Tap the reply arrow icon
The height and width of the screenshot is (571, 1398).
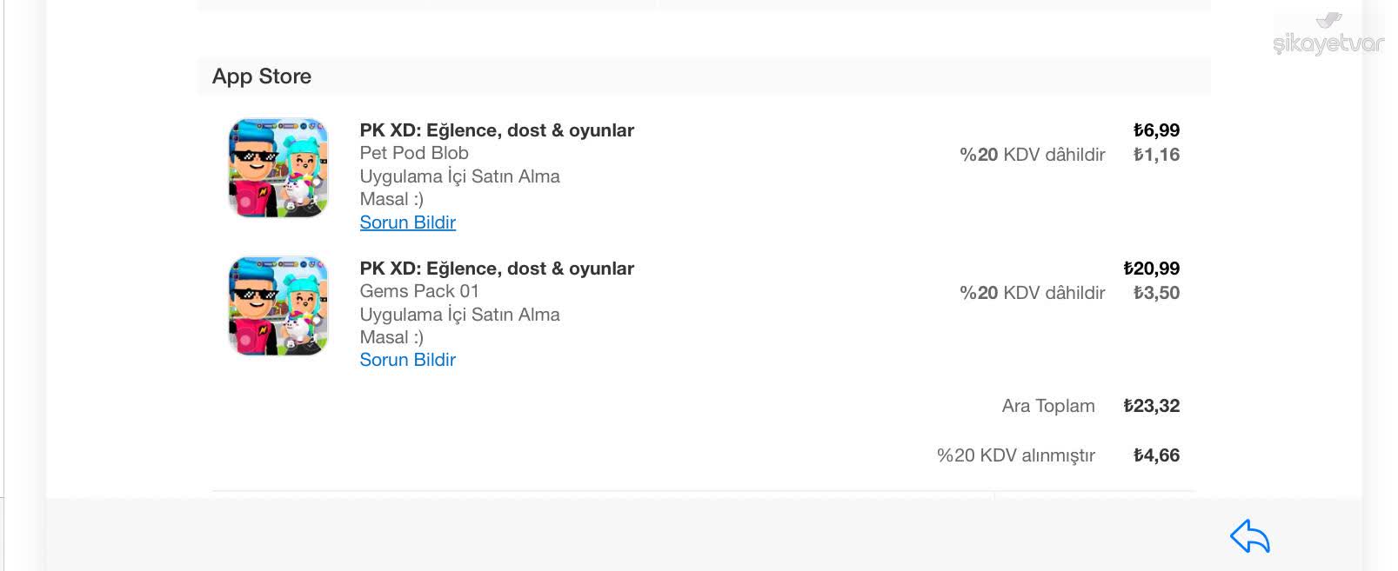[1249, 536]
